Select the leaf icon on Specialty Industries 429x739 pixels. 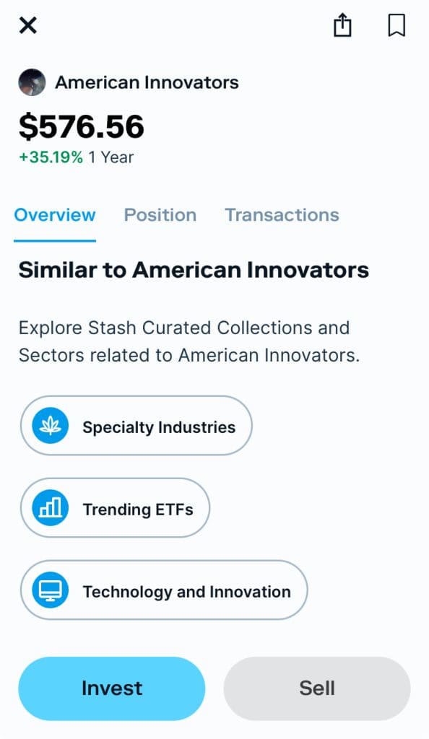(x=50, y=426)
